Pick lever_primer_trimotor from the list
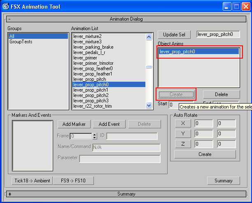This screenshot has width=252, height=203. [x=109, y=63]
